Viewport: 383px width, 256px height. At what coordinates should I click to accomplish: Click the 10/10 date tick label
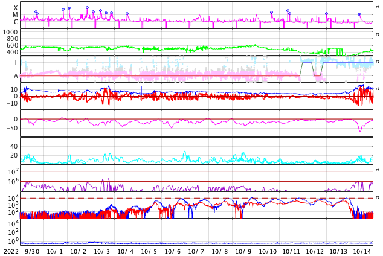click(268, 251)
